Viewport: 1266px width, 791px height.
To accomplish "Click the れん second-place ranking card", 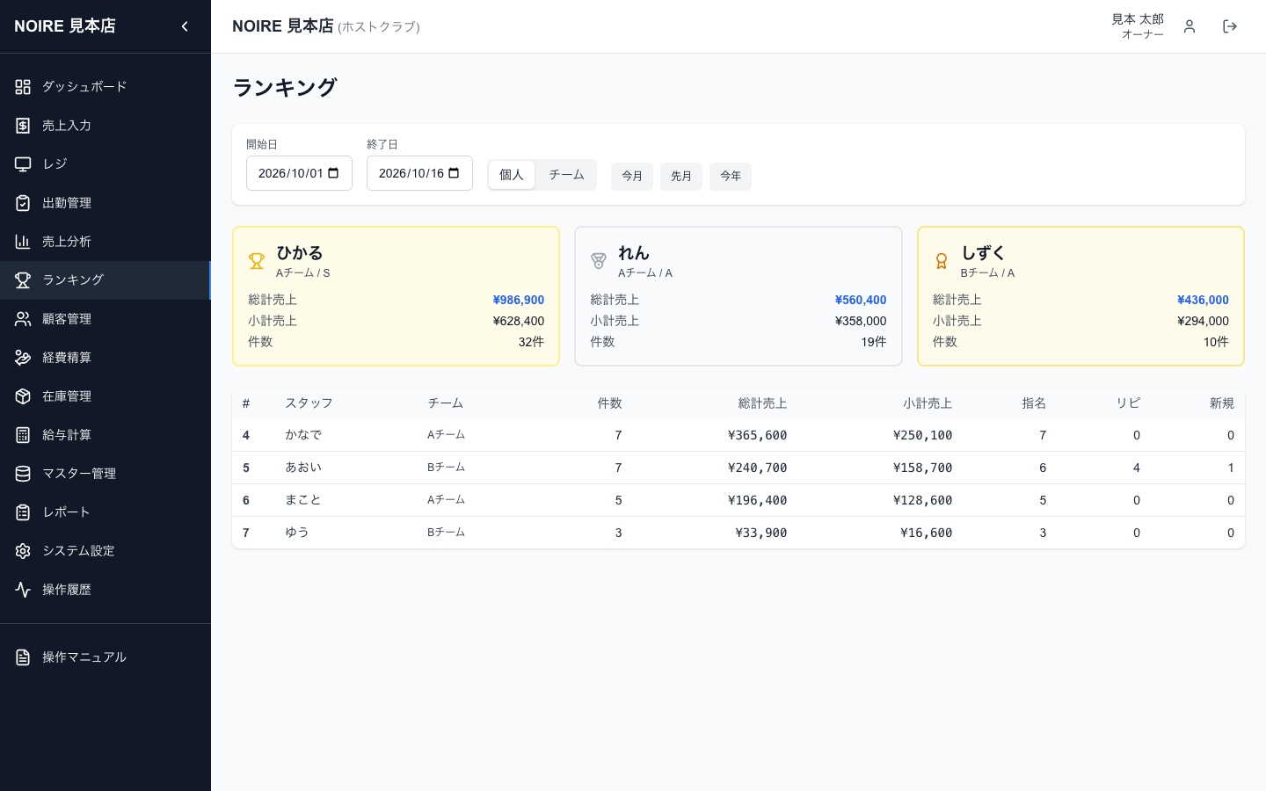I will 738,296.
